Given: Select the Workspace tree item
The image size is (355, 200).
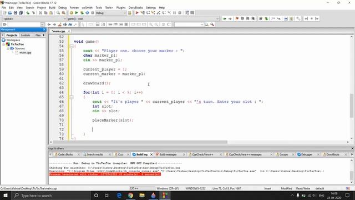Looking at the screenshot, I should (x=13, y=40).
